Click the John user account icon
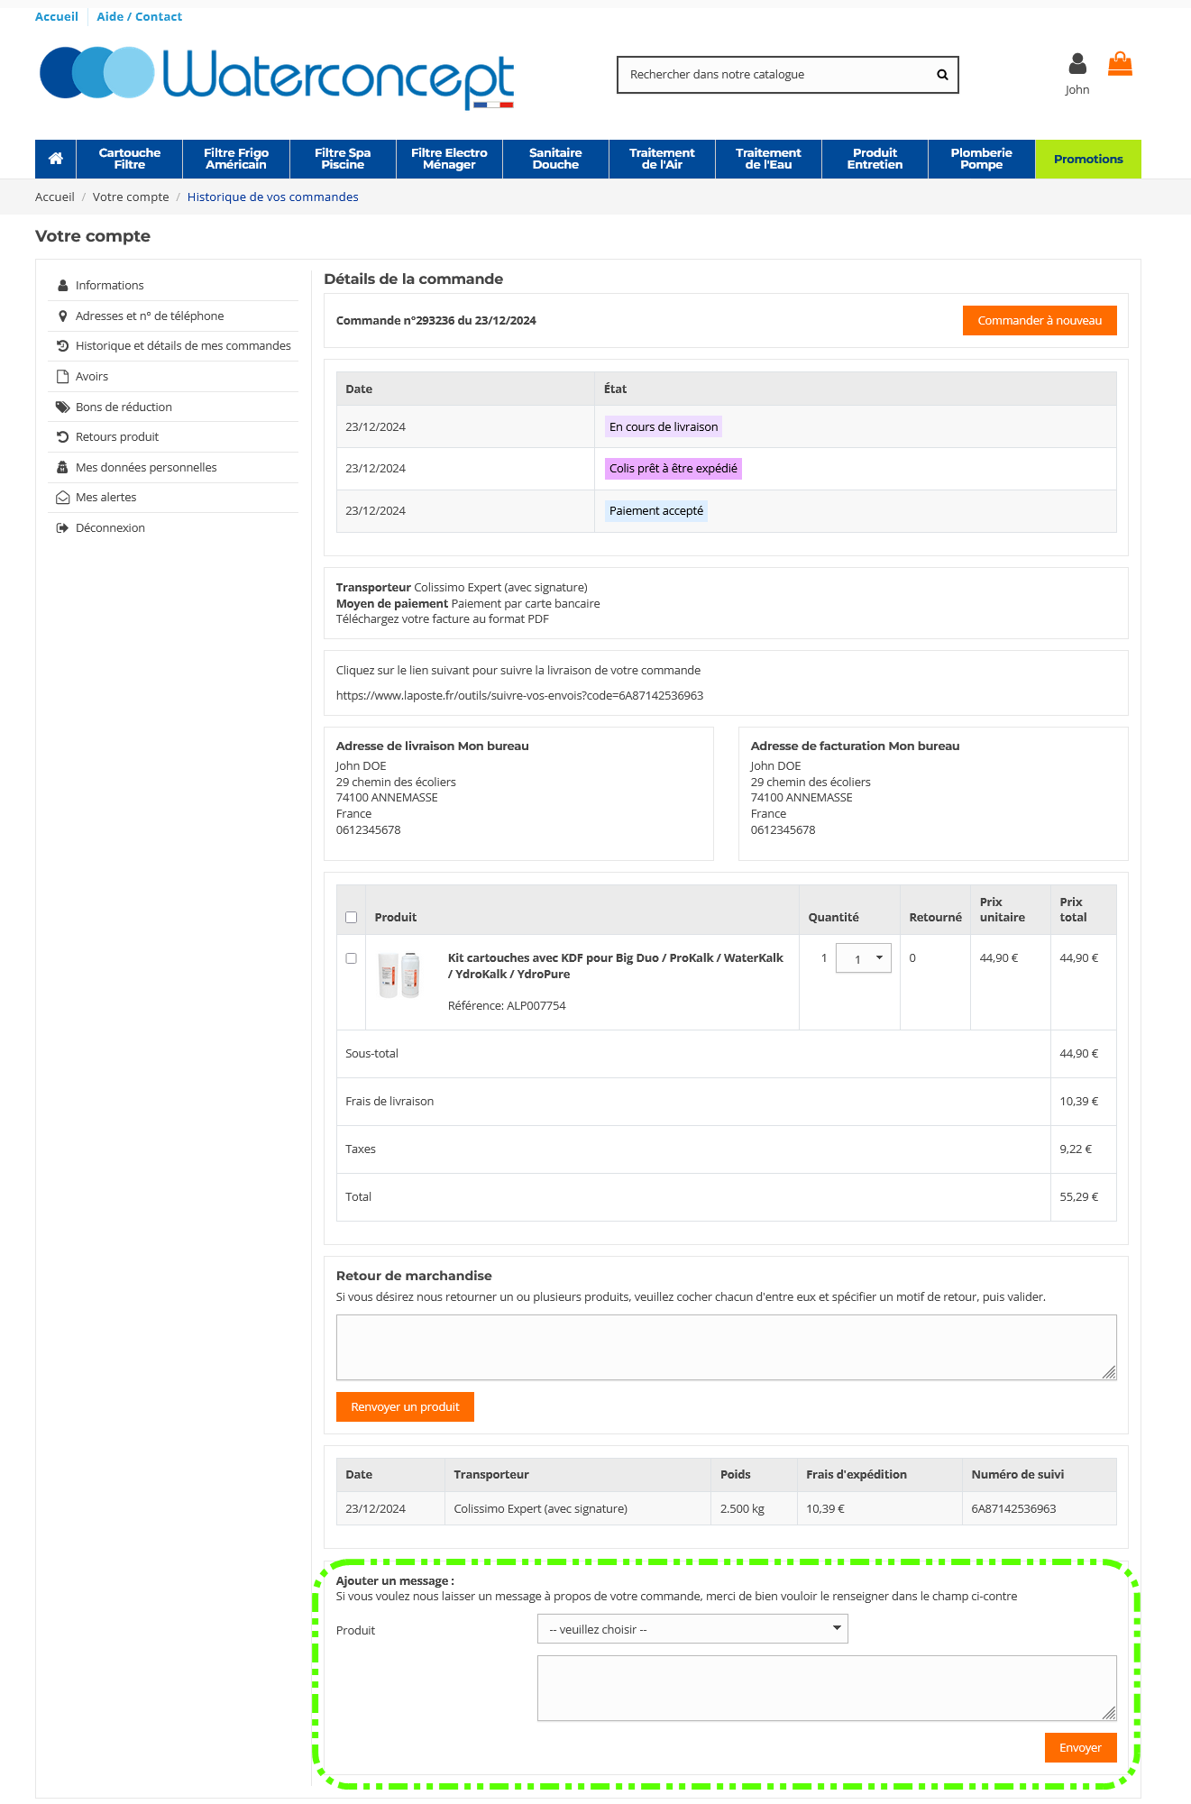Image resolution: width=1191 pixels, height=1804 pixels. (x=1076, y=64)
